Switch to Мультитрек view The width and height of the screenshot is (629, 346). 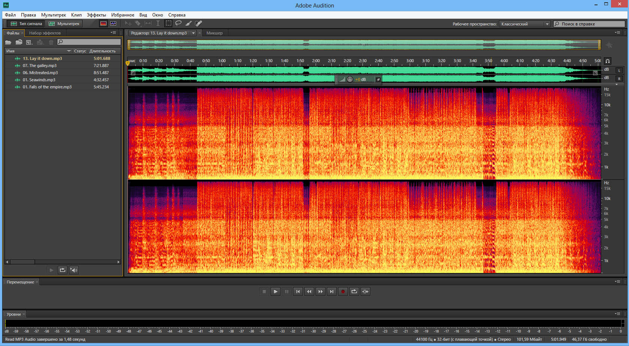[x=64, y=24]
